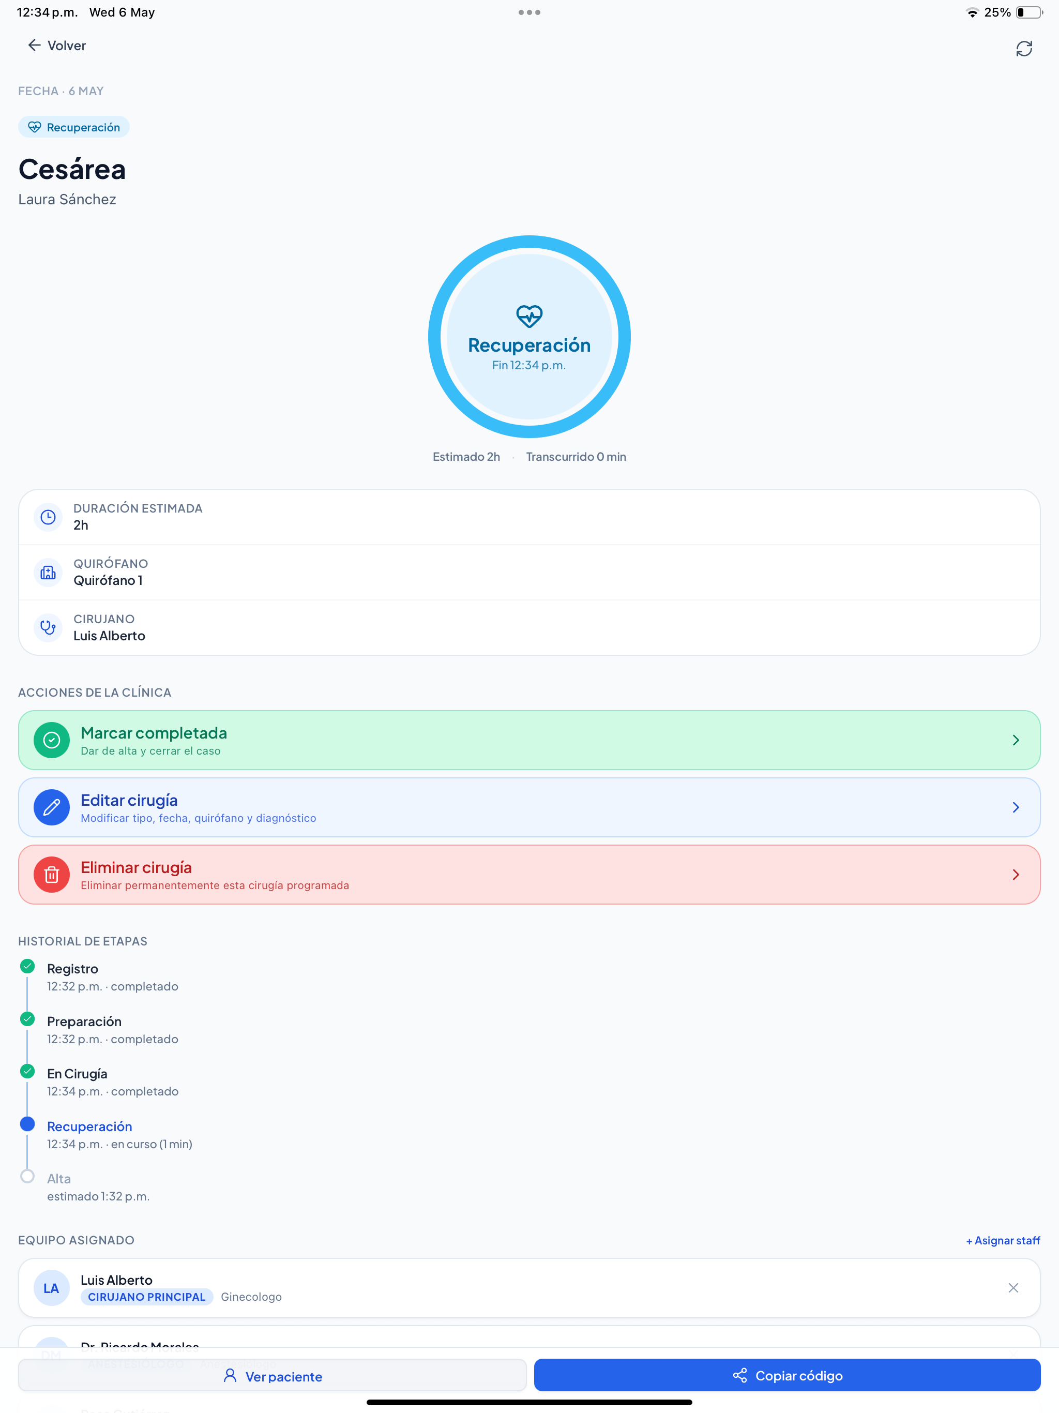Mark the surgery as completed
Viewport: 1059px width, 1413px height.
[529, 740]
